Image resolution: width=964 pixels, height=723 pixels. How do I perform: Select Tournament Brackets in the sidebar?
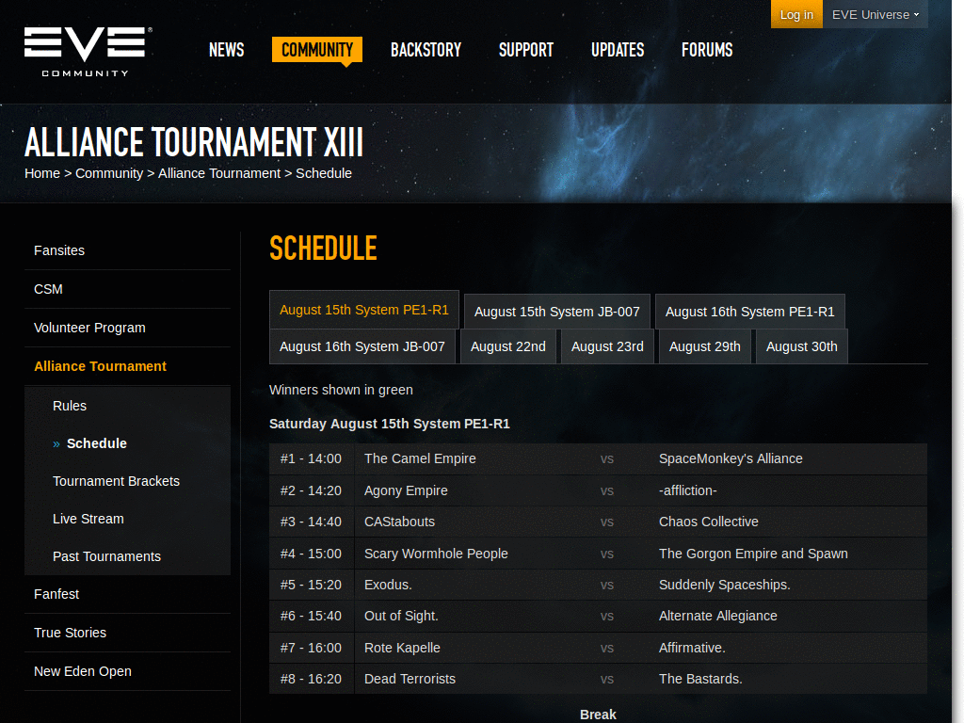(x=116, y=481)
